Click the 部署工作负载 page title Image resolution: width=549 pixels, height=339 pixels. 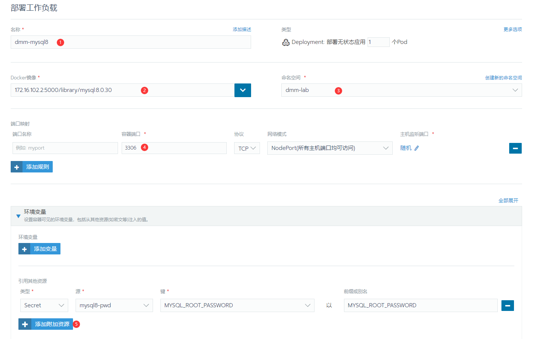(x=34, y=8)
